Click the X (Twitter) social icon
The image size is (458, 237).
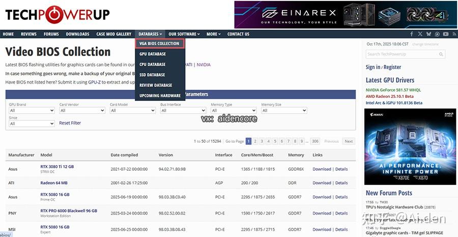[x=420, y=34]
